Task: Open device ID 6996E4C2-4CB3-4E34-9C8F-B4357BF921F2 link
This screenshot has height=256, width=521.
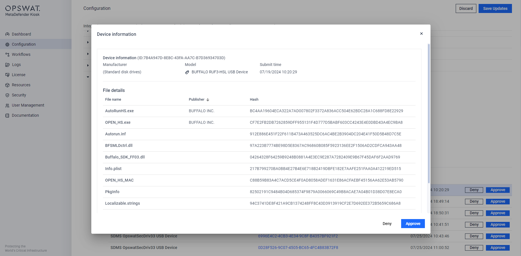Action: [298, 236]
